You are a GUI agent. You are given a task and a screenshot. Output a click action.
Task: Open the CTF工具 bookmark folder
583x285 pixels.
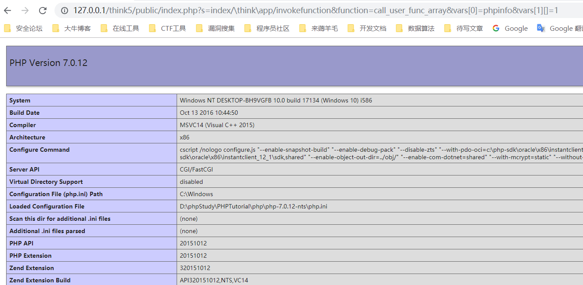[167, 29]
